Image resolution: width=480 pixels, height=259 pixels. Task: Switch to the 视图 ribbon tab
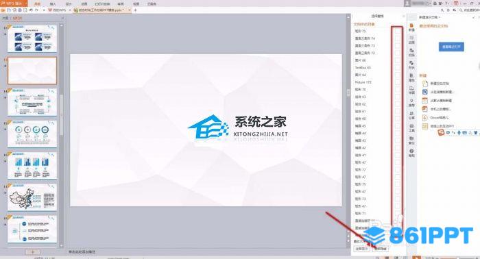pyautogui.click(x=136, y=4)
